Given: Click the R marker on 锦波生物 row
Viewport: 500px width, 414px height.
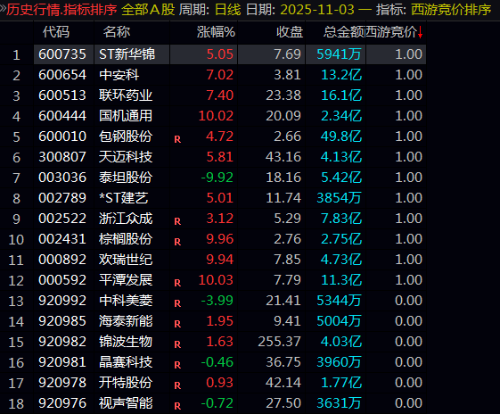Looking at the screenshot, I should 177,344.
